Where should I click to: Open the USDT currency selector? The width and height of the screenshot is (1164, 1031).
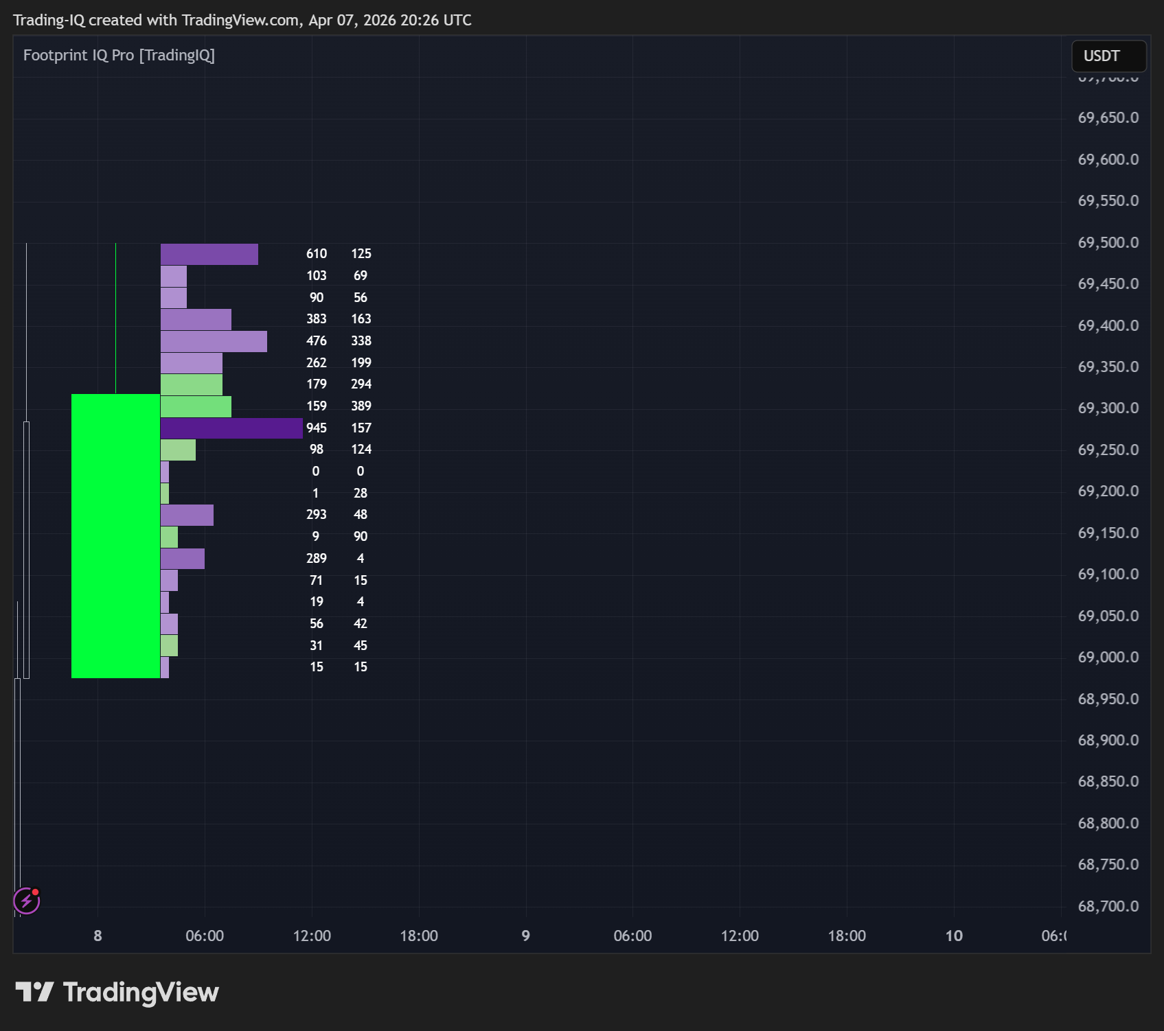coord(1108,56)
